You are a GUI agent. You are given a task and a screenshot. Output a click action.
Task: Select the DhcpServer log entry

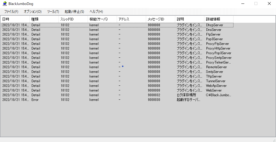pos(118,25)
